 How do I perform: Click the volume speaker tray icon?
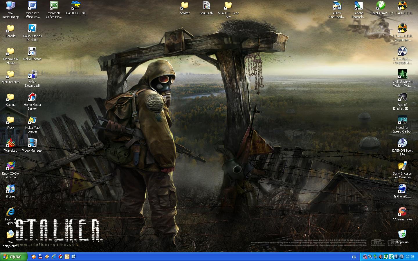(x=381, y=257)
